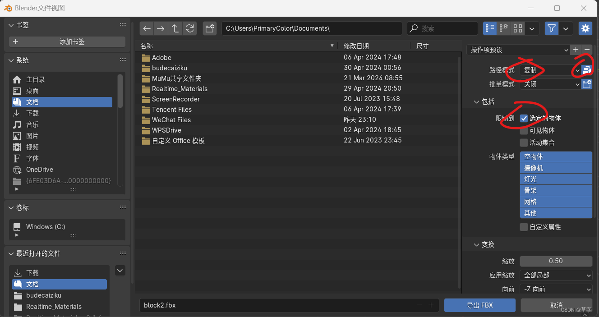Decrement the filename number with minus
Image resolution: width=599 pixels, height=317 pixels.
tap(419, 305)
